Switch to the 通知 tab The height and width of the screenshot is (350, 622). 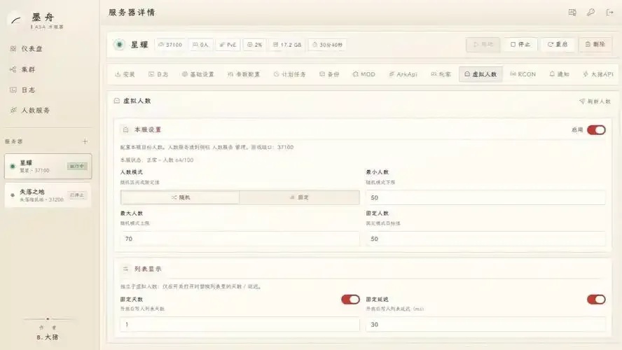pos(560,74)
